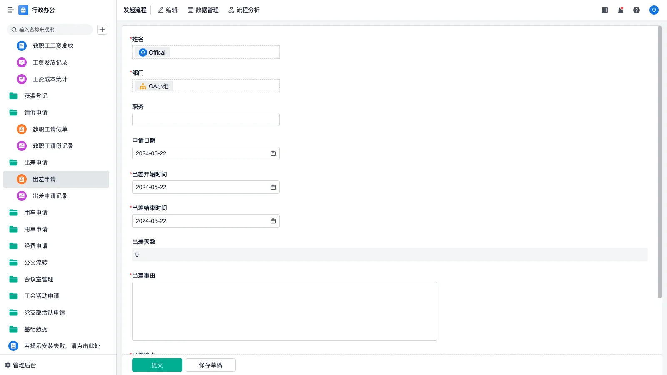
Task: Expand the 获奖登记 folder
Action: 56,96
